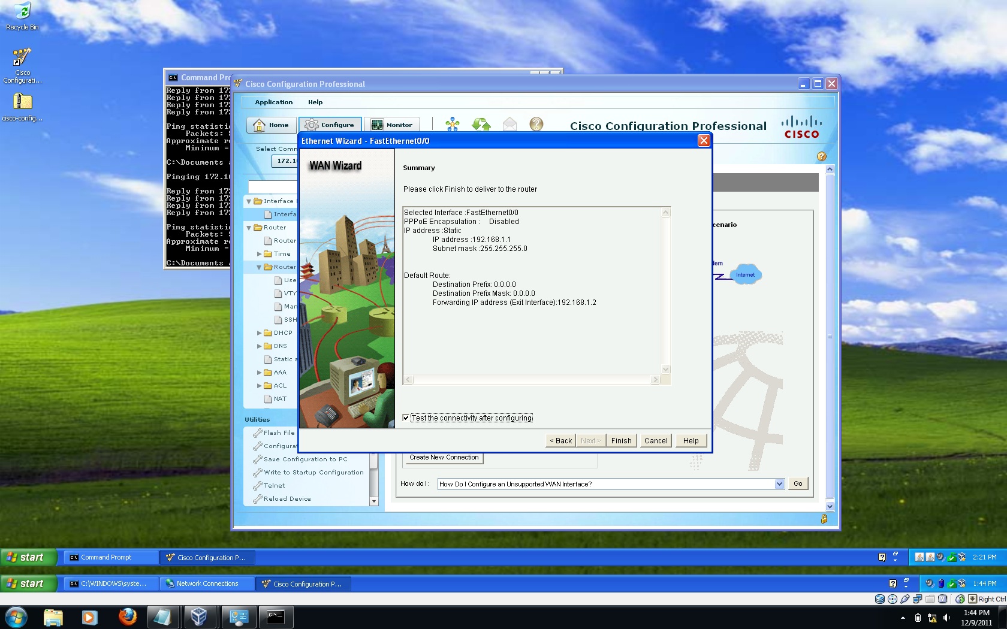Open the How do I dropdown list
Image resolution: width=1007 pixels, height=629 pixels.
(779, 484)
